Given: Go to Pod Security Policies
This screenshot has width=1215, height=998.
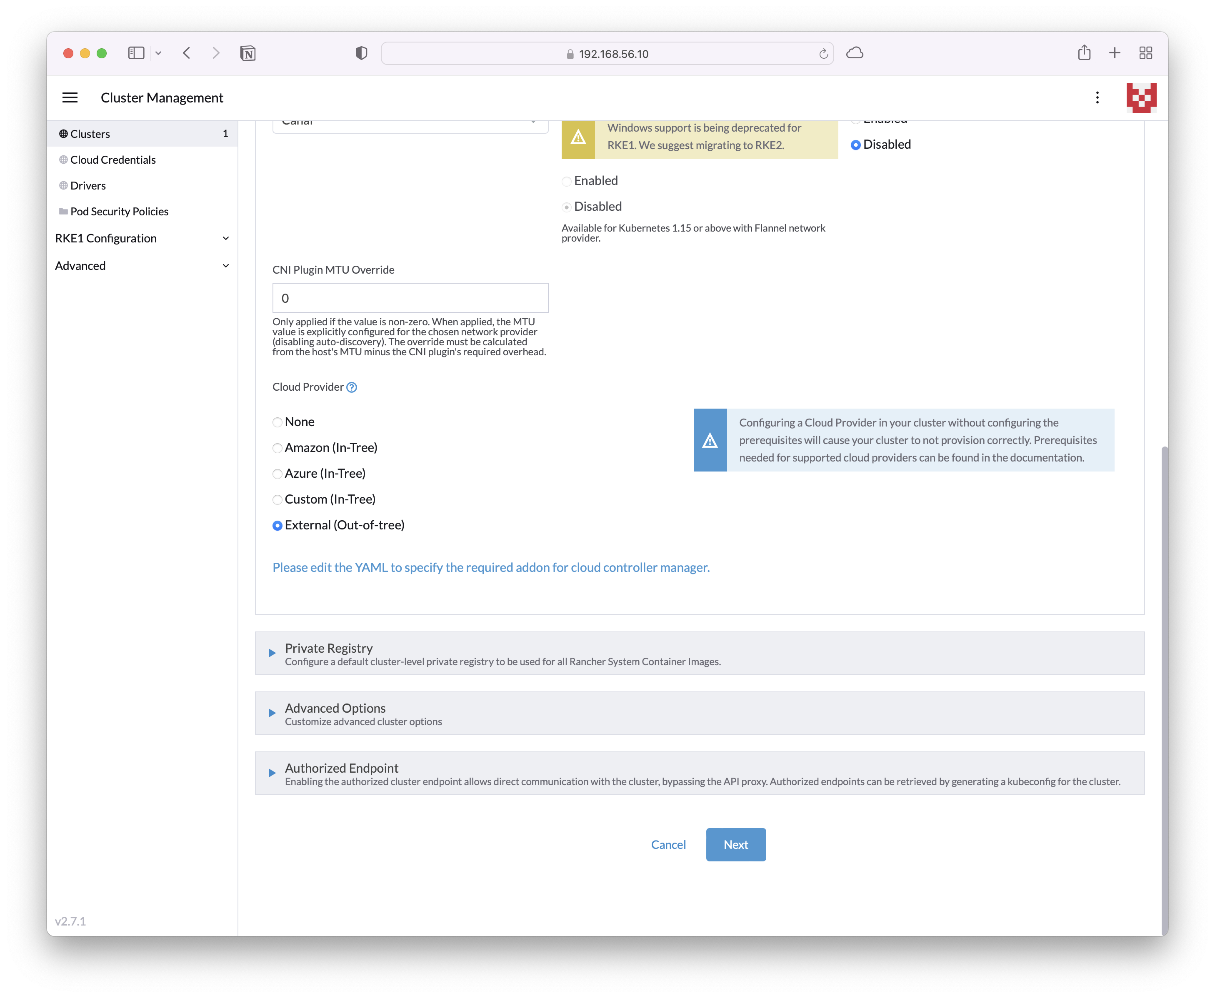Looking at the screenshot, I should point(119,212).
